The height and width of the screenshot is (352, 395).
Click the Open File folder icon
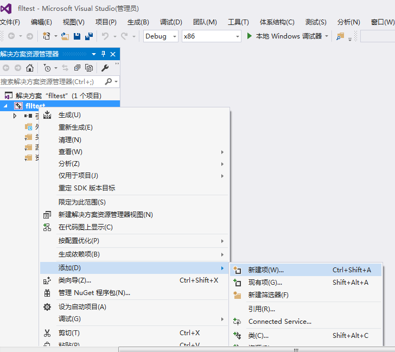click(x=65, y=36)
